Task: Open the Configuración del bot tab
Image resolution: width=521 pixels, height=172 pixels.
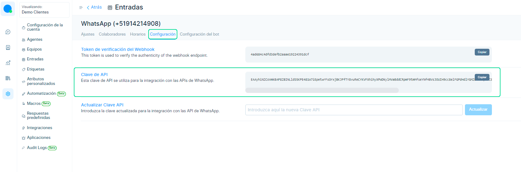Action: pos(199,34)
